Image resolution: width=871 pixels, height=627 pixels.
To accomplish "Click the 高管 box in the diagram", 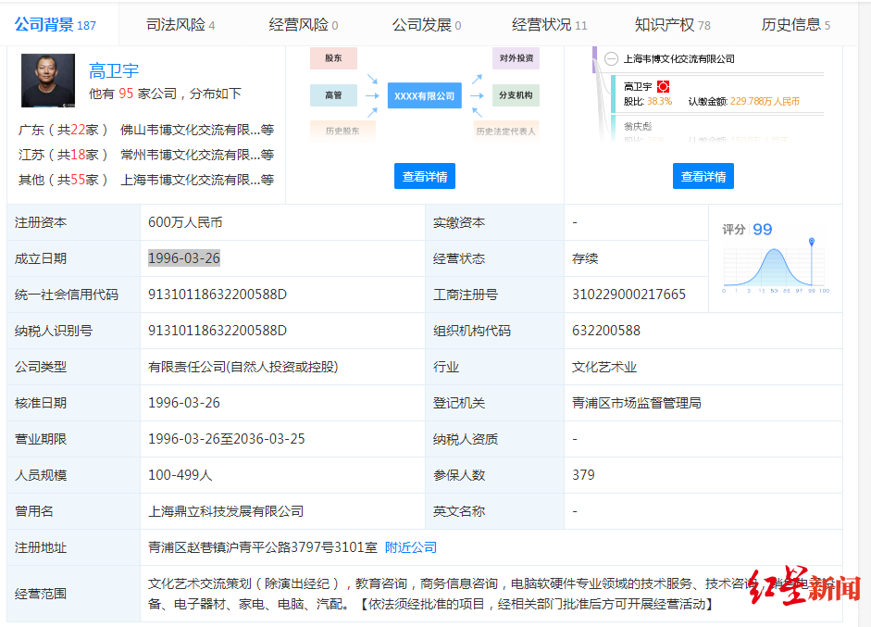I will click(333, 95).
